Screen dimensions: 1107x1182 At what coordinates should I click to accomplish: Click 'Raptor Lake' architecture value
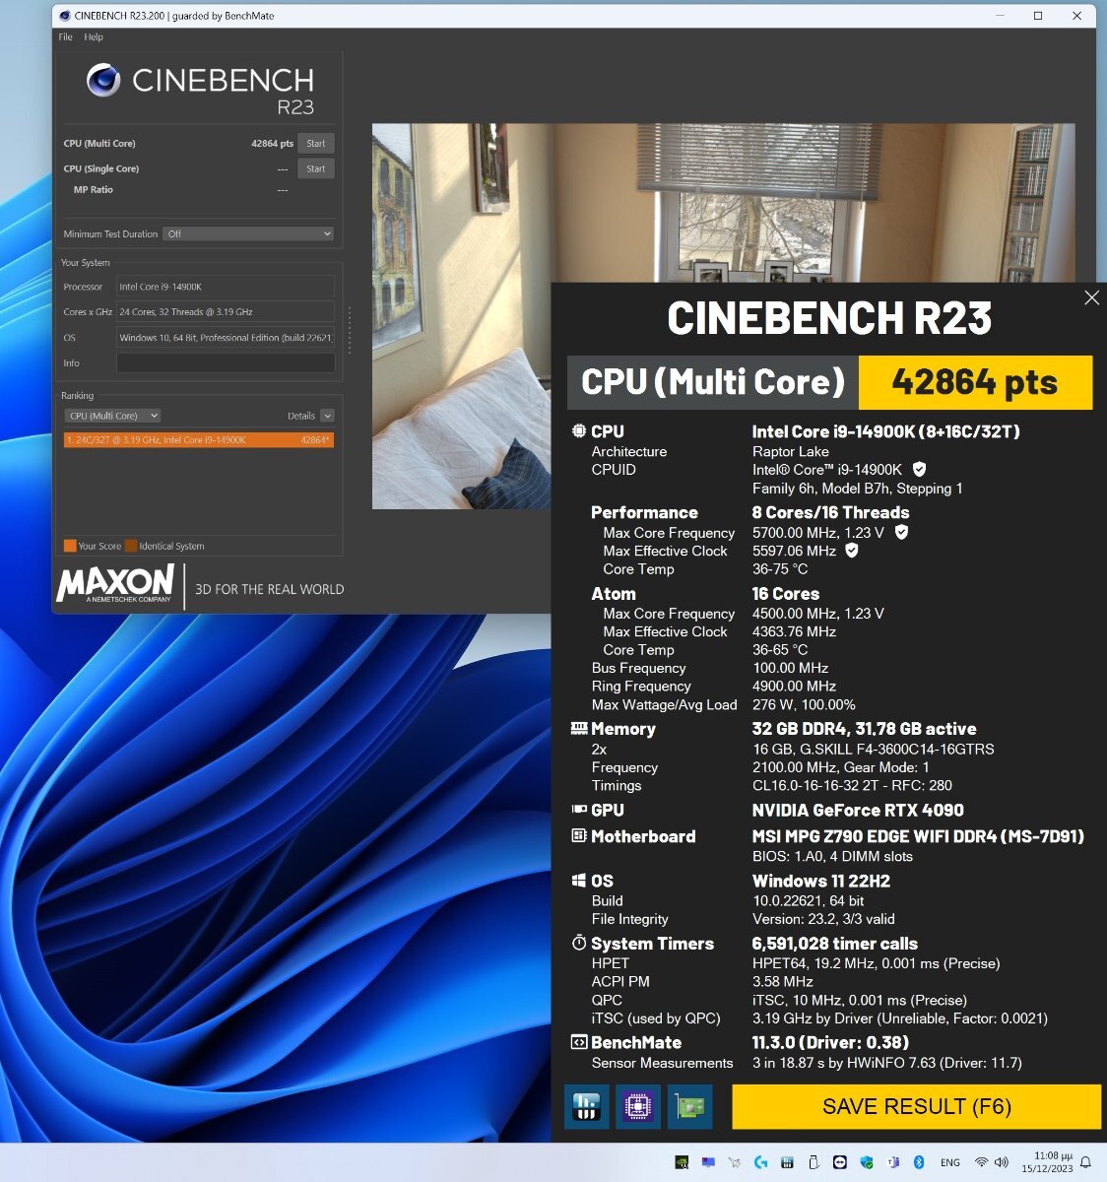(x=791, y=451)
